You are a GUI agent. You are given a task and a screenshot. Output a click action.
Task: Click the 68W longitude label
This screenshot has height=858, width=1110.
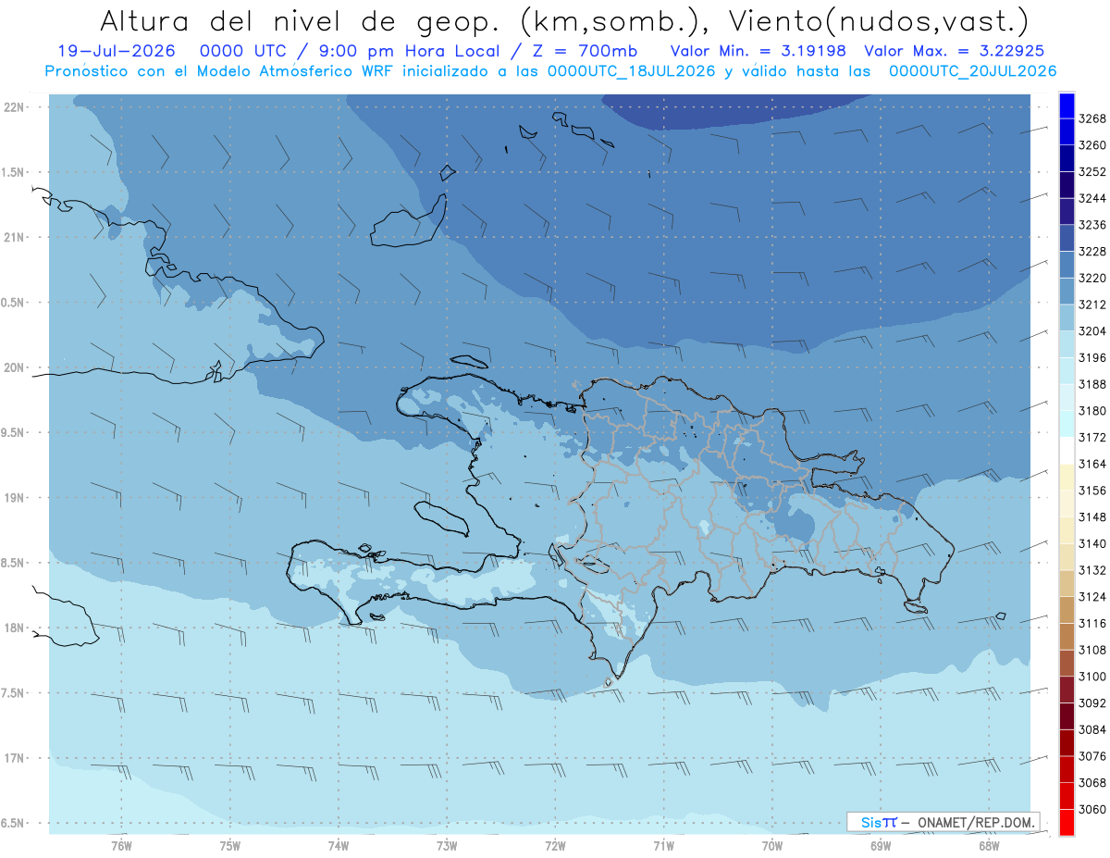coord(989,845)
